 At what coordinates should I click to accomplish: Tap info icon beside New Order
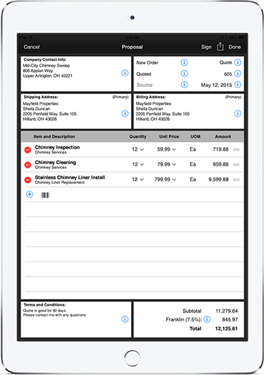click(x=184, y=62)
